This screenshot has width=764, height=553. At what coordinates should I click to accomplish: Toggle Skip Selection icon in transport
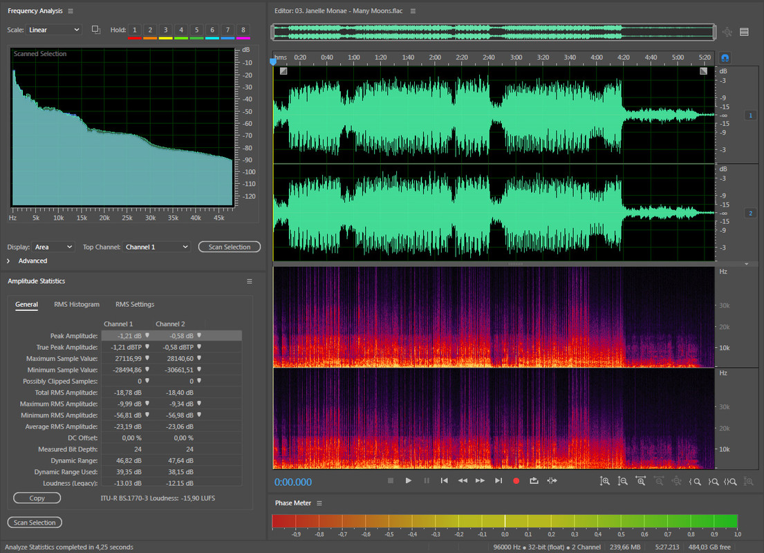(552, 480)
